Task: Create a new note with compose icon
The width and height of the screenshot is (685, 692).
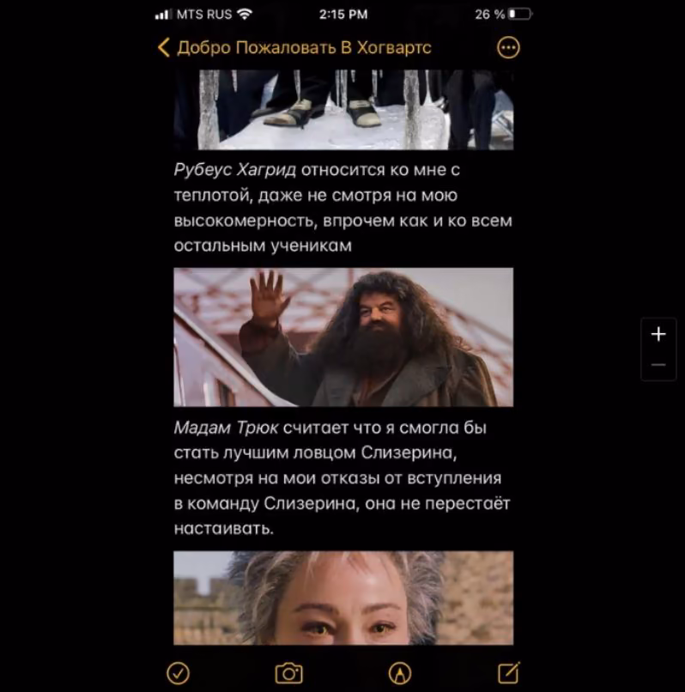Action: (x=509, y=672)
